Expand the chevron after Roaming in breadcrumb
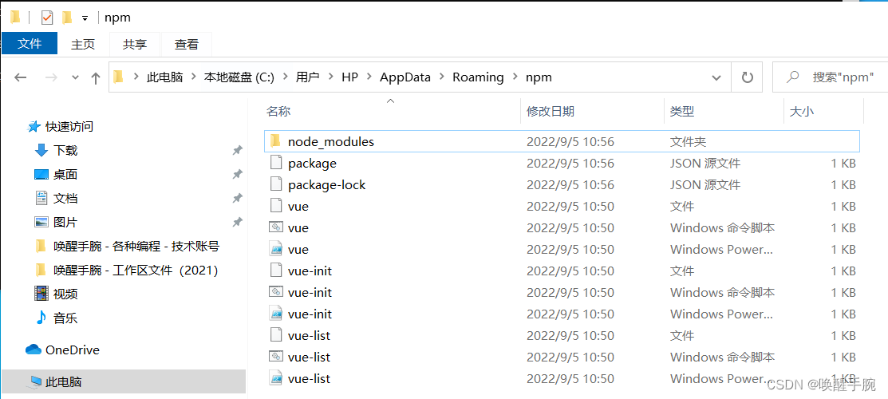The image size is (888, 399). [x=515, y=77]
